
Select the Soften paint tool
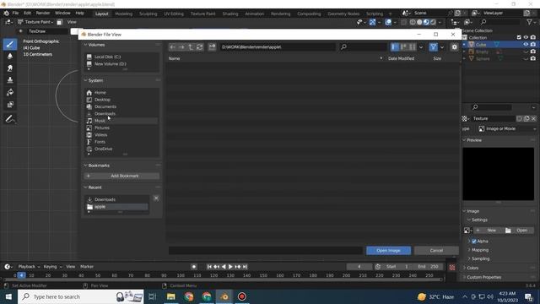10,57
